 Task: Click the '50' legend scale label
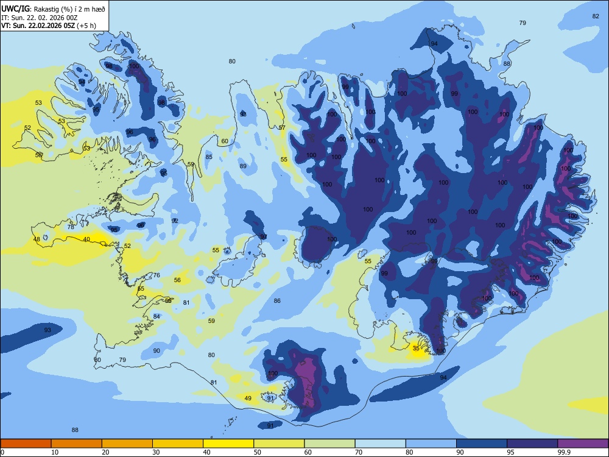pos(258,452)
